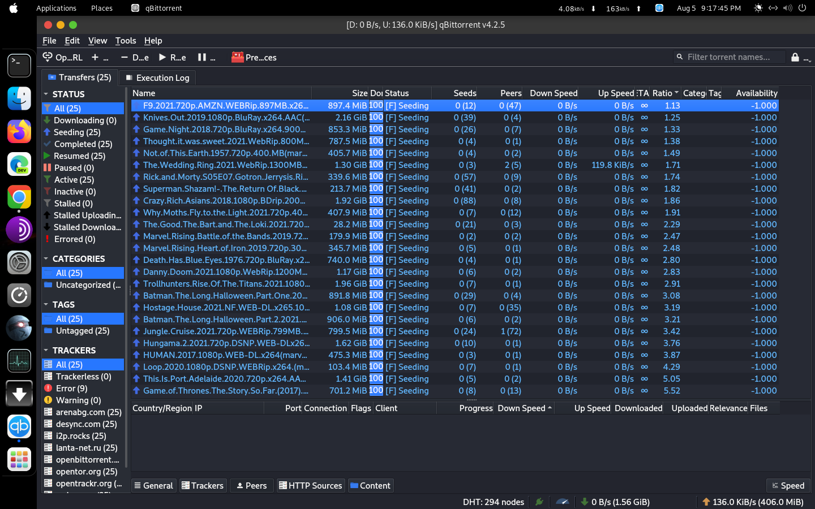The width and height of the screenshot is (815, 509).
Task: Click the green plug connection status icon
Action: (x=539, y=502)
